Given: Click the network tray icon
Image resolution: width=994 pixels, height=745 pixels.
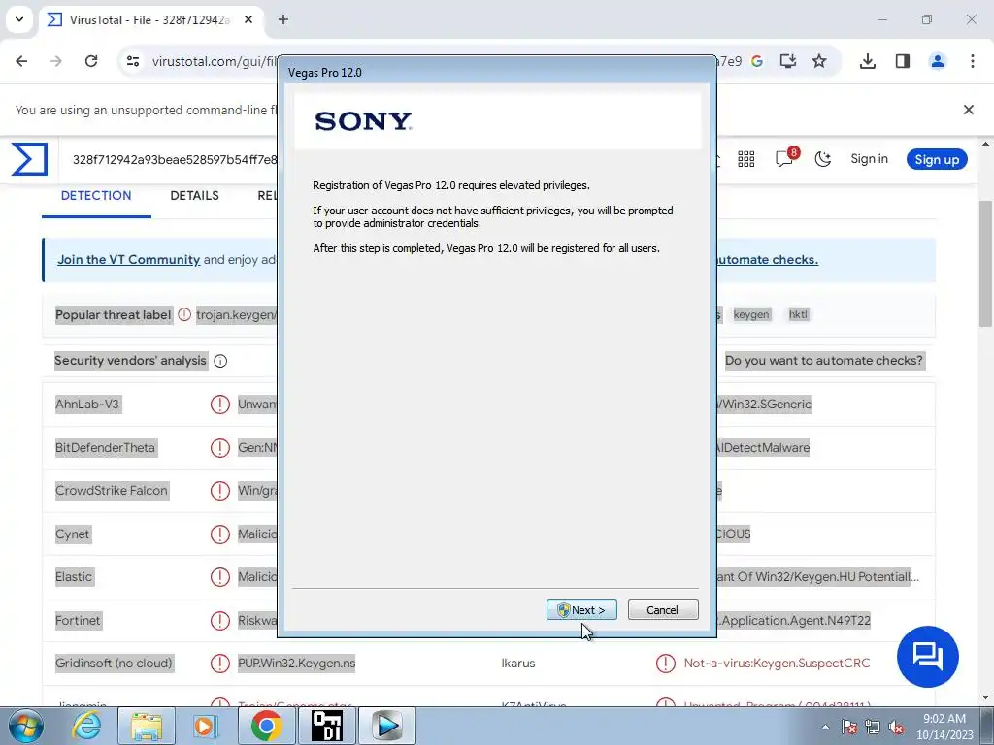Looking at the screenshot, I should (x=873, y=727).
